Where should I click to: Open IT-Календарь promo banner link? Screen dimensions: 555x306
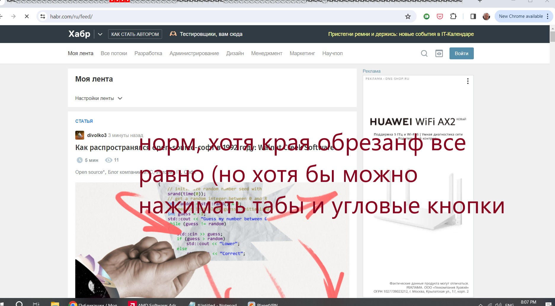point(401,34)
